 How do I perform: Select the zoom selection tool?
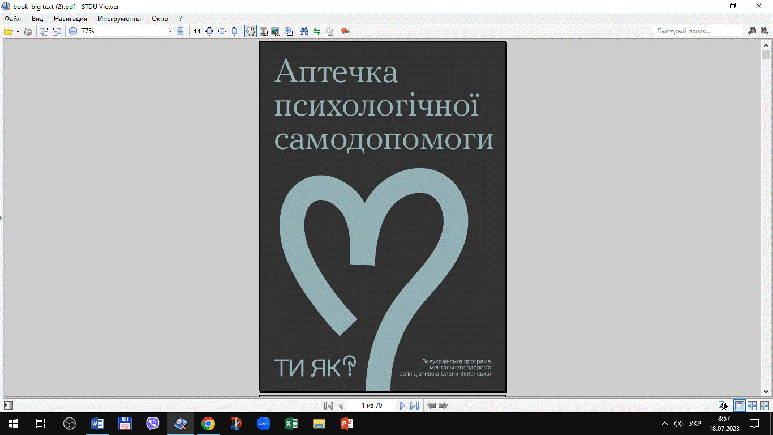pyautogui.click(x=289, y=31)
